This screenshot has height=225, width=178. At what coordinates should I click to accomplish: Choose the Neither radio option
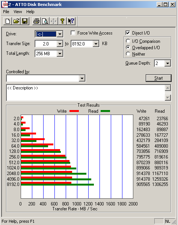tap(128, 54)
